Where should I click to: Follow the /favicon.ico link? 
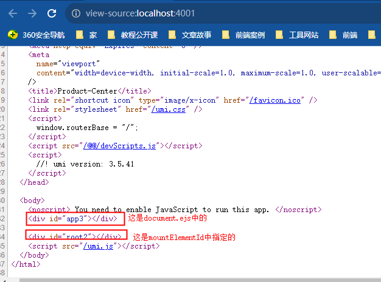click(275, 100)
